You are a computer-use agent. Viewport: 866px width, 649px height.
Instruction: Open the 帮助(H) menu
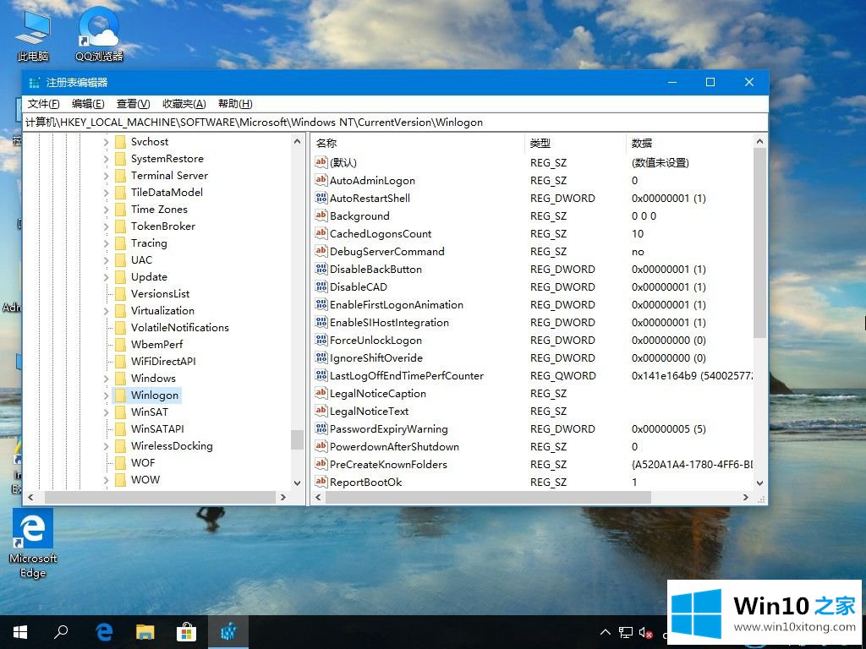[x=235, y=104]
